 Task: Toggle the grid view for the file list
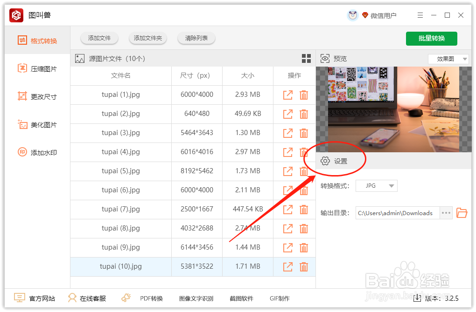click(307, 59)
